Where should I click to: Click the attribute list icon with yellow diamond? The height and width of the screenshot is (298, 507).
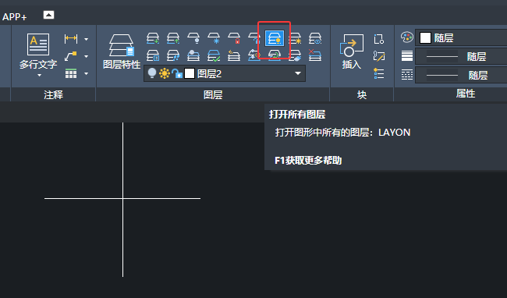point(378,73)
